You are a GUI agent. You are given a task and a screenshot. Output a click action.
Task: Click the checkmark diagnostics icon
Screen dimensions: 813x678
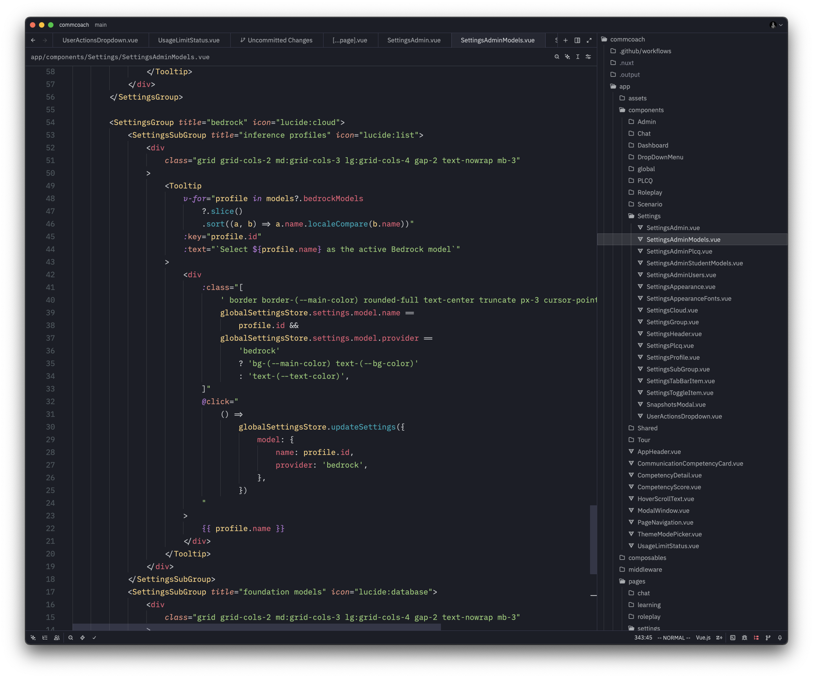94,638
